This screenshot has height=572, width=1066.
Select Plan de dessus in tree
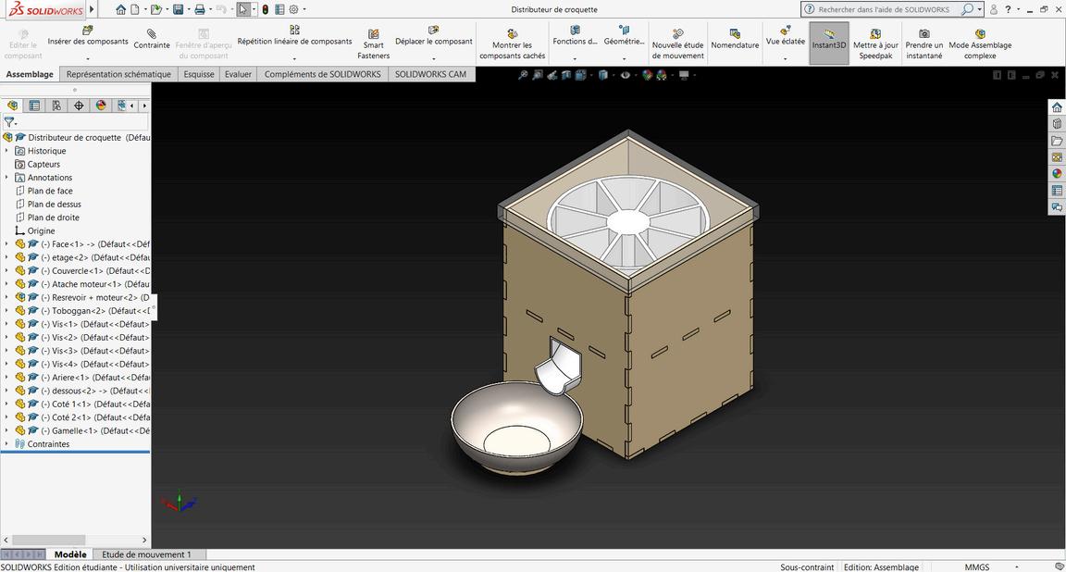click(54, 204)
